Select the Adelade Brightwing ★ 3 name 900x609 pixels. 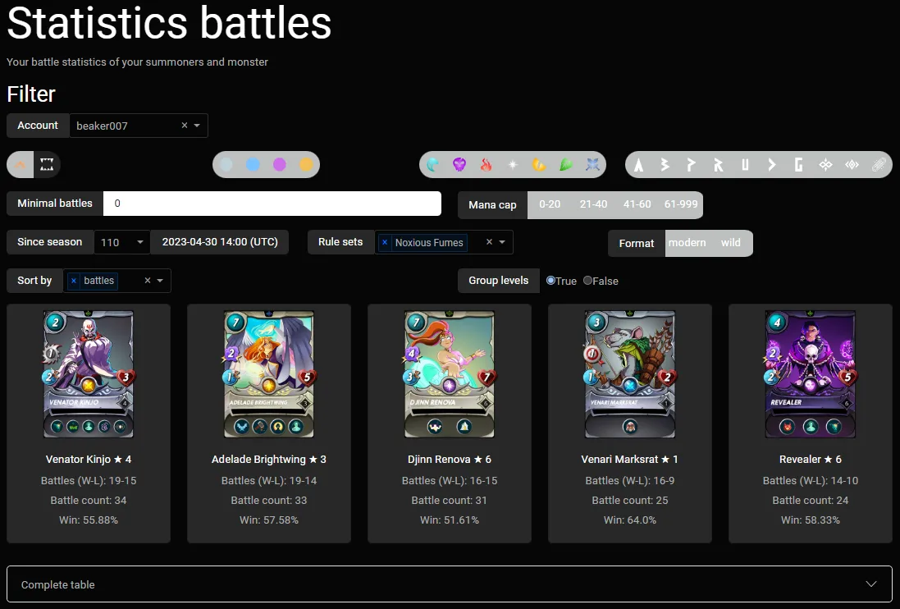point(268,459)
